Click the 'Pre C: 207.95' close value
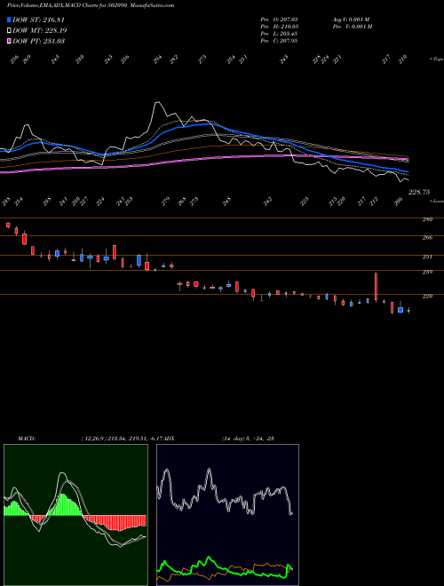This screenshot has height=586, width=444. pos(279,41)
